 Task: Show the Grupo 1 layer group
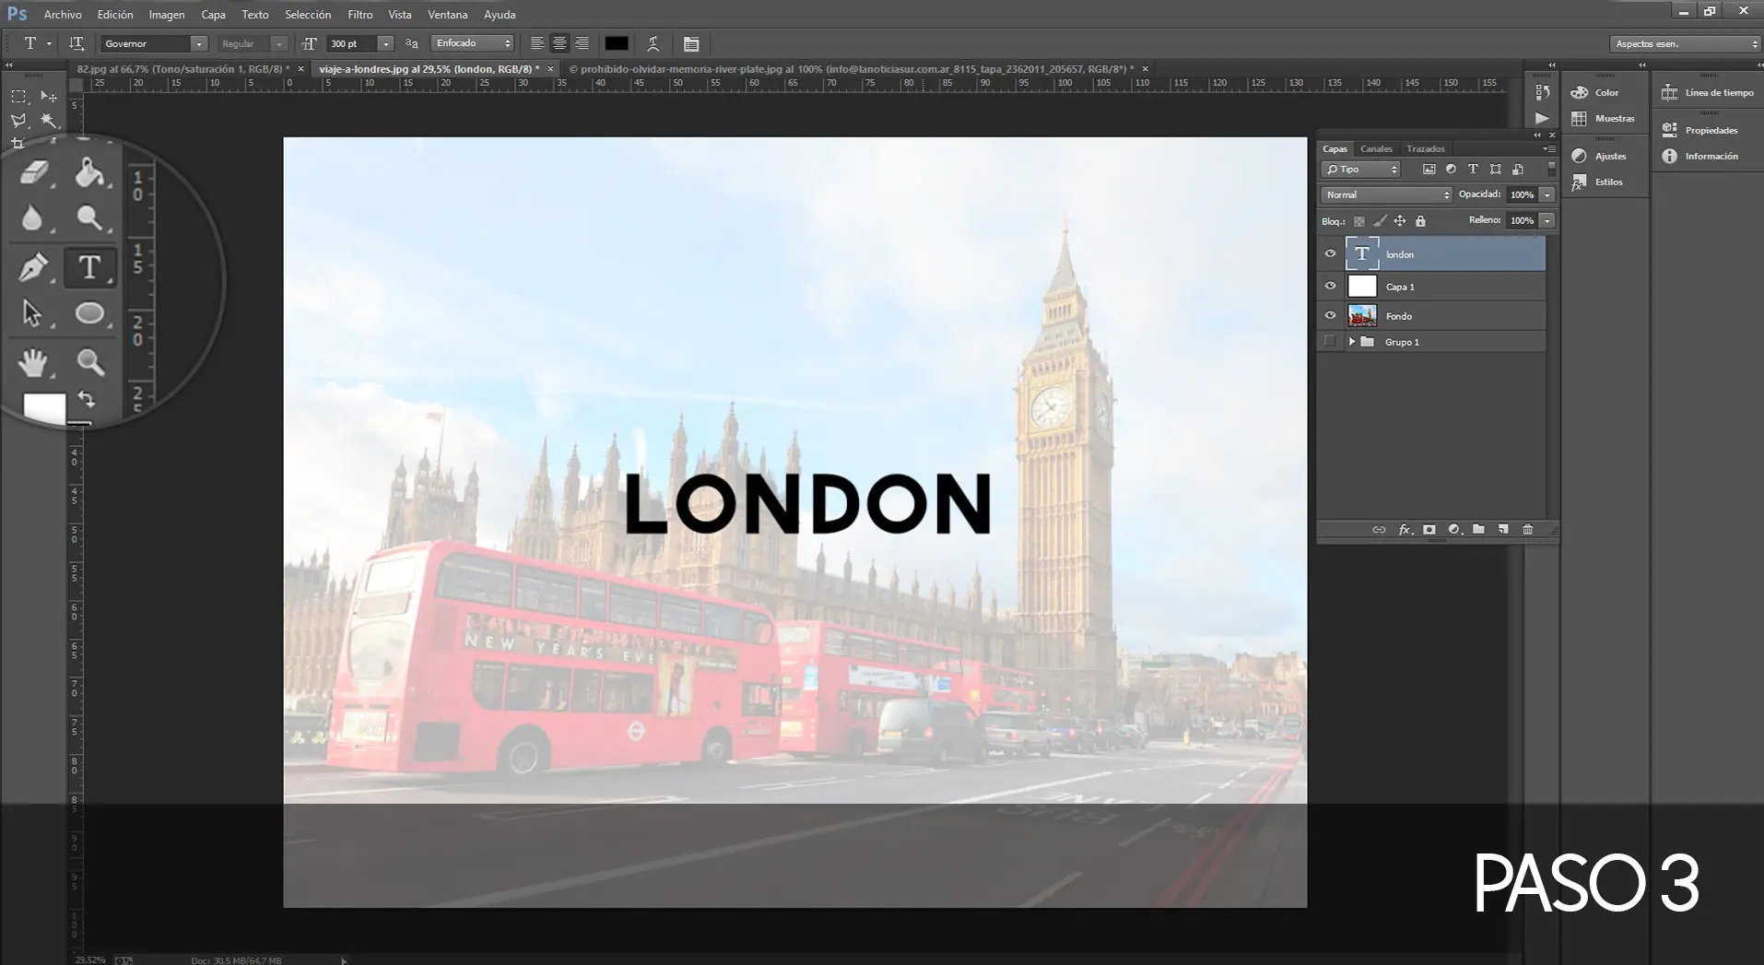click(x=1330, y=341)
